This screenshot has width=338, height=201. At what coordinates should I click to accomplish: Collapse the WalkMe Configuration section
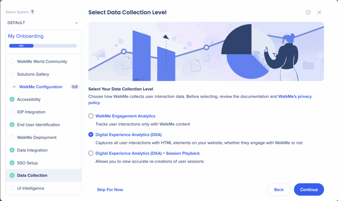tap(14, 87)
